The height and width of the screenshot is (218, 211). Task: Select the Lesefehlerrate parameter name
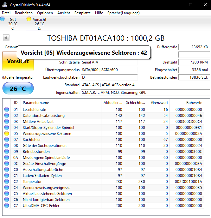34,110
